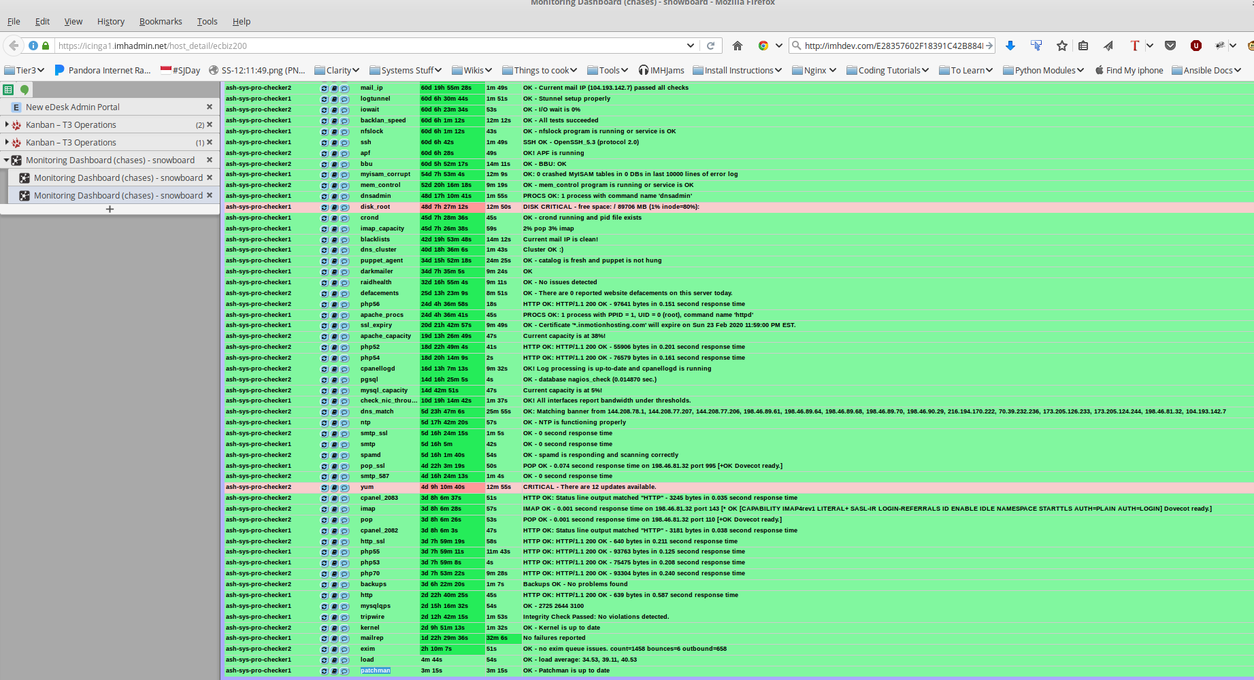Click the Pocket icon in toolbar
The height and width of the screenshot is (680, 1254).
1170,46
